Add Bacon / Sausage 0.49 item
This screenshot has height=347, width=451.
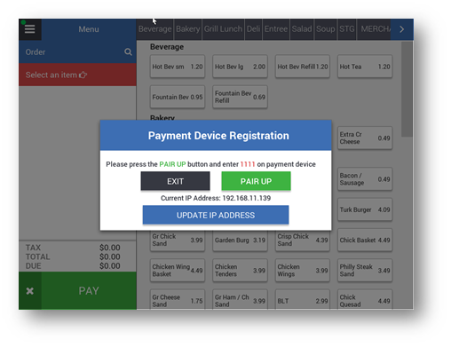tap(365, 179)
